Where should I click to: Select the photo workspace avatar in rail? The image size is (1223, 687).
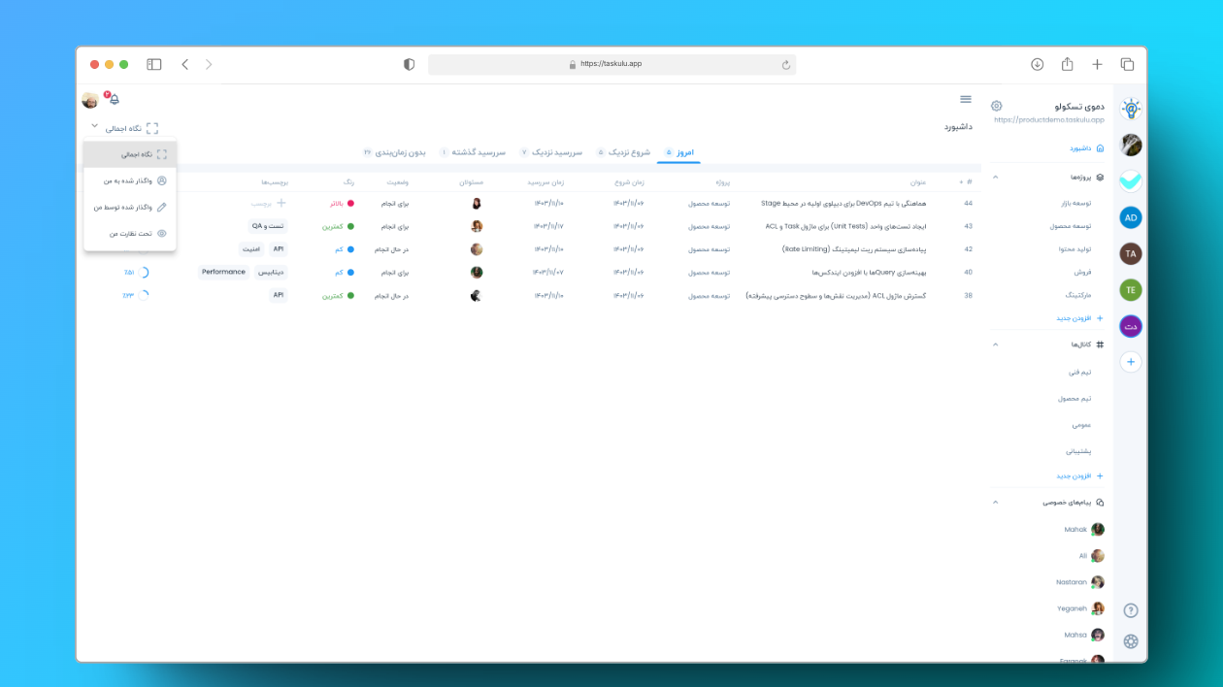pyautogui.click(x=1131, y=145)
